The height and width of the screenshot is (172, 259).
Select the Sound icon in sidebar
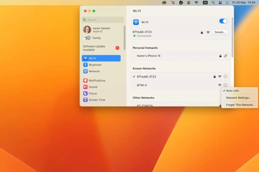coord(85,87)
